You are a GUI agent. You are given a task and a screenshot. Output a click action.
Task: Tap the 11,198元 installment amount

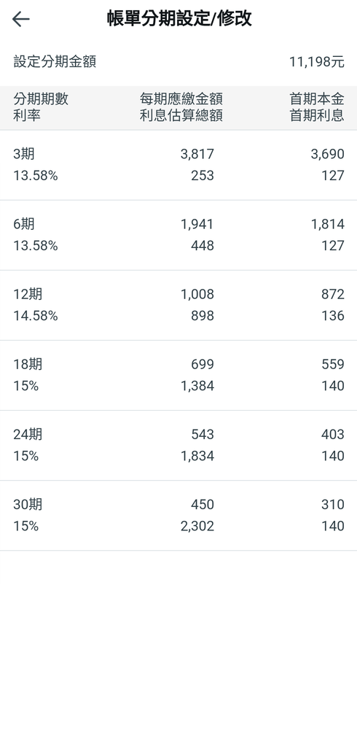(316, 62)
